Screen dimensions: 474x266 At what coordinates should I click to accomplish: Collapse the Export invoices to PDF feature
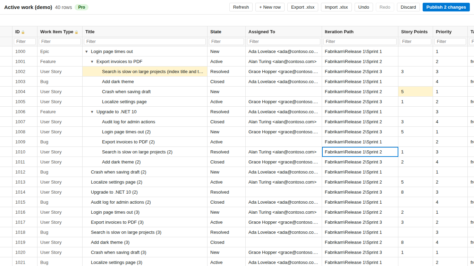92,62
